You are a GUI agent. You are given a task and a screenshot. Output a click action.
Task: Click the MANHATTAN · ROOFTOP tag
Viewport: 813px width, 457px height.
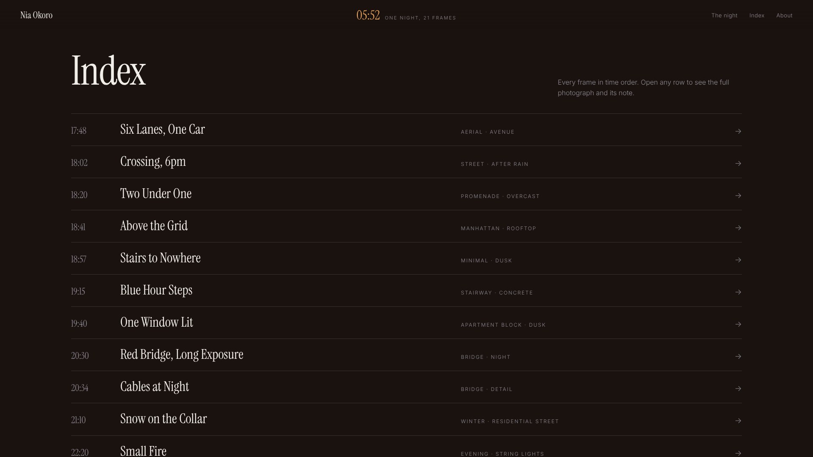498,228
